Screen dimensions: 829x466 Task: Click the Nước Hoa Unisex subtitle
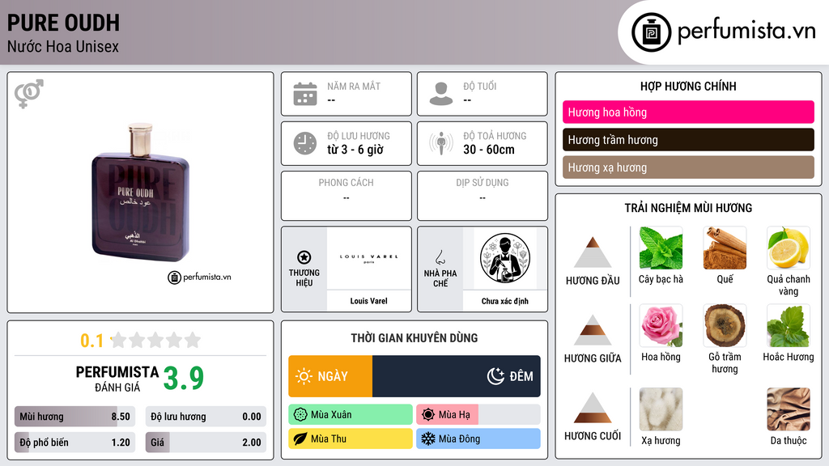click(x=63, y=46)
